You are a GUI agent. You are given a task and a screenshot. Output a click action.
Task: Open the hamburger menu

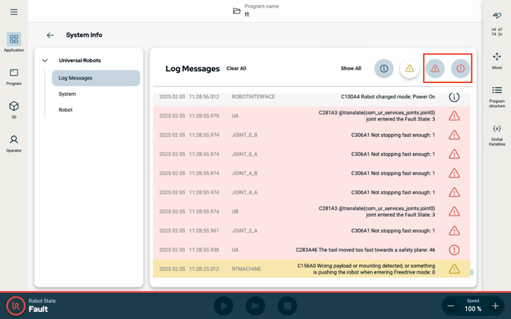[x=14, y=12]
